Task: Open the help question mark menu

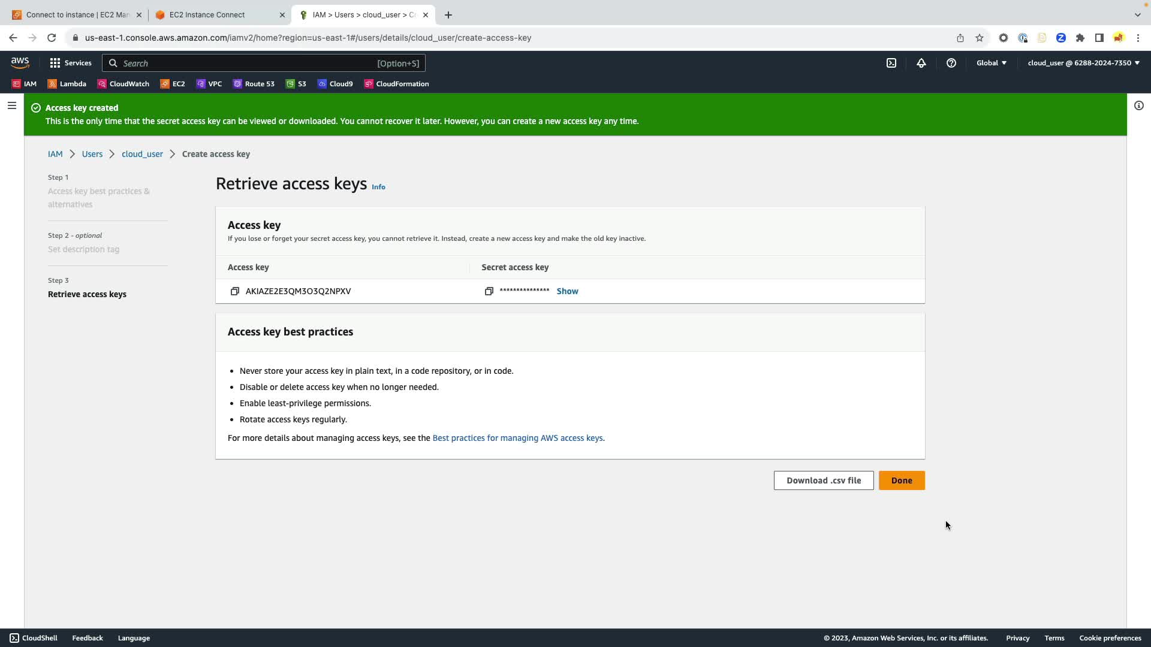Action: tap(951, 63)
